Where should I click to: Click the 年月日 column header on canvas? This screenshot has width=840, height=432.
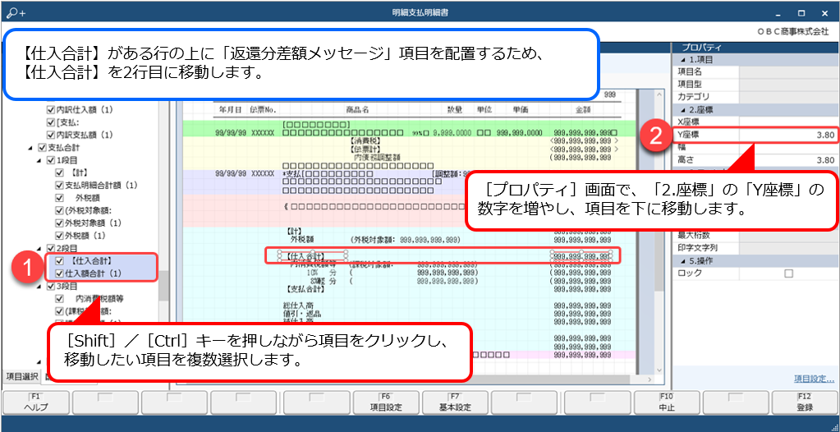(x=231, y=109)
